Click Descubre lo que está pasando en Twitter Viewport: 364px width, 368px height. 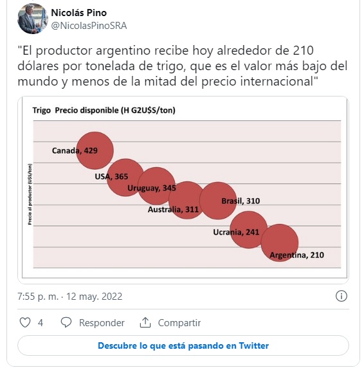[183, 345]
